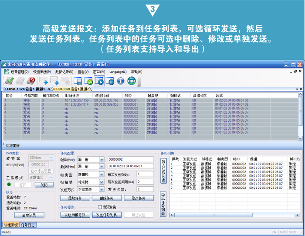
Task: Expand the 帧格式 标准帧 dropdown
Action: pos(102,182)
